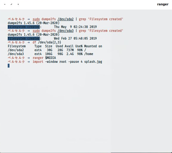Click the 'ranger $MEDIA' command line
The image size is (172, 153).
point(44,58)
